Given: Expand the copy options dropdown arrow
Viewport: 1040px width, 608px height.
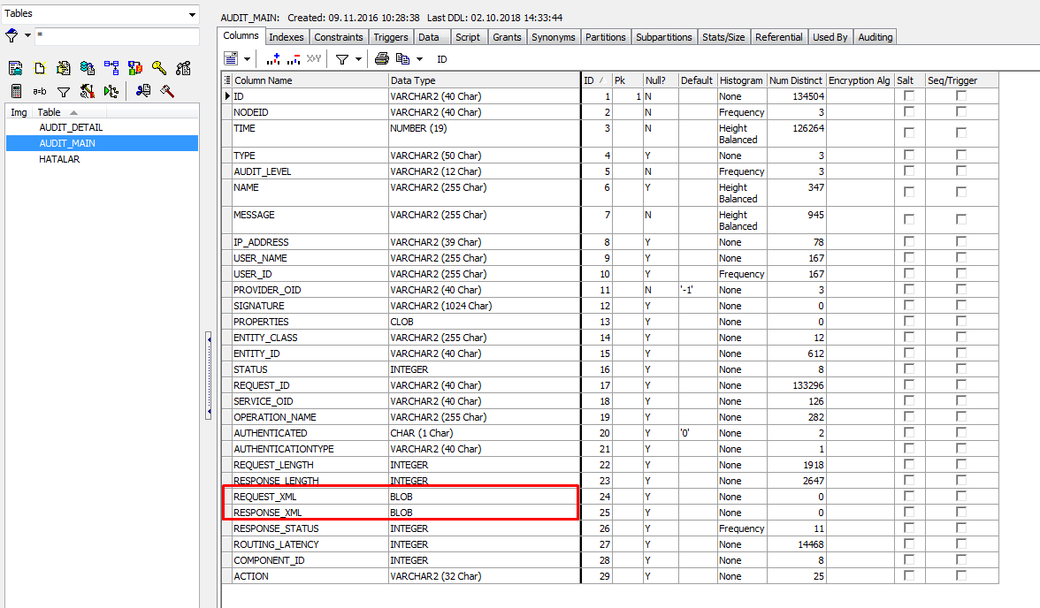Looking at the screenshot, I should [x=419, y=58].
